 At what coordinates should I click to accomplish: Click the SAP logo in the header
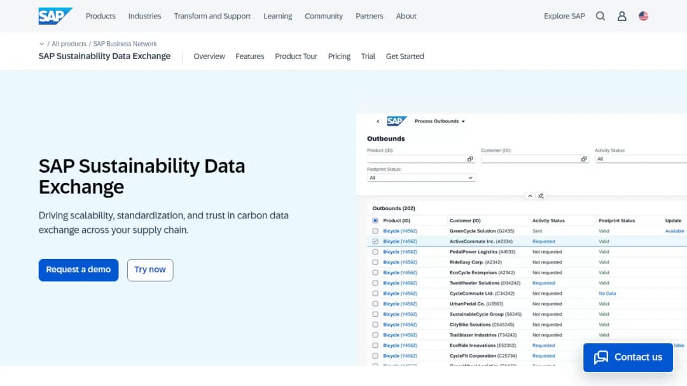tap(55, 16)
